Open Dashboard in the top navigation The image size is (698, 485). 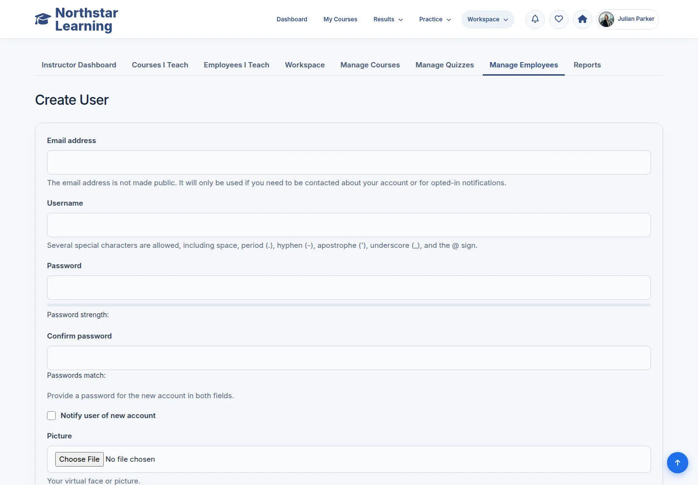pos(292,19)
